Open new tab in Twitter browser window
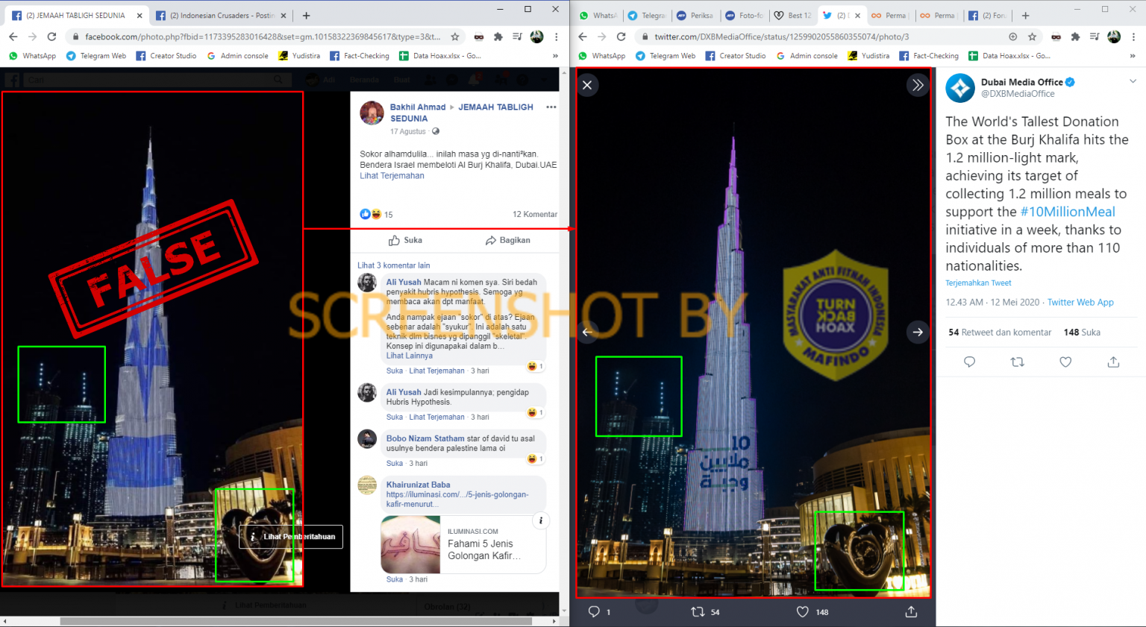Viewport: 1146px width, 627px height. [1025, 15]
